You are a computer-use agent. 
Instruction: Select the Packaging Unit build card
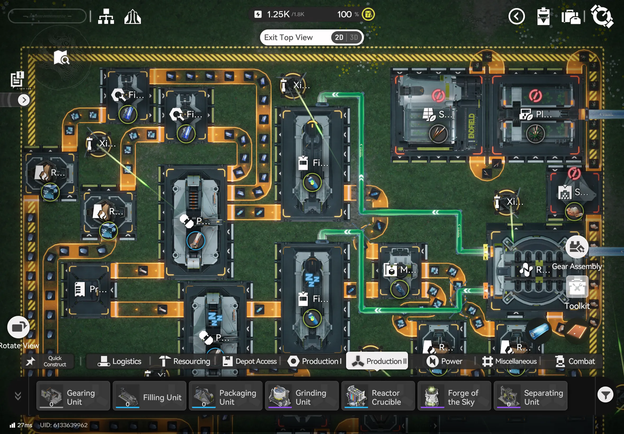point(226,396)
